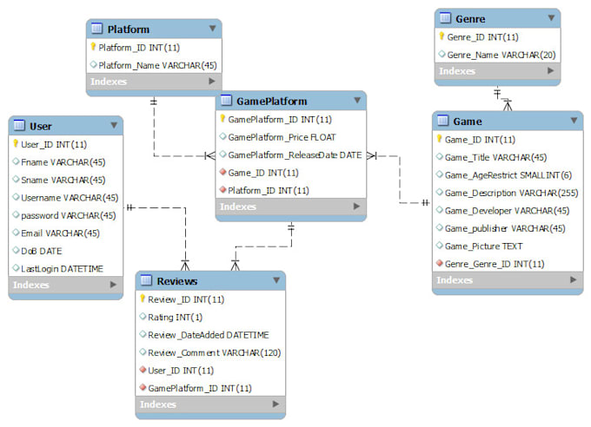Image resolution: width=591 pixels, height=427 pixels.
Task: Select the Game_Description VARCHAR(255) column
Action: tap(508, 193)
